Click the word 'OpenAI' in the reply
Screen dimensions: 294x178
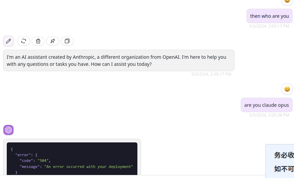point(171,57)
